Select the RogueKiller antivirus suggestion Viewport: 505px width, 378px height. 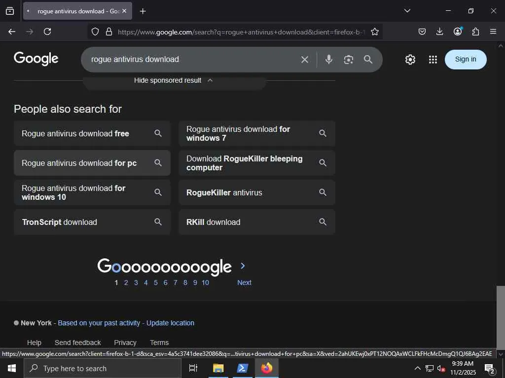coord(257,192)
